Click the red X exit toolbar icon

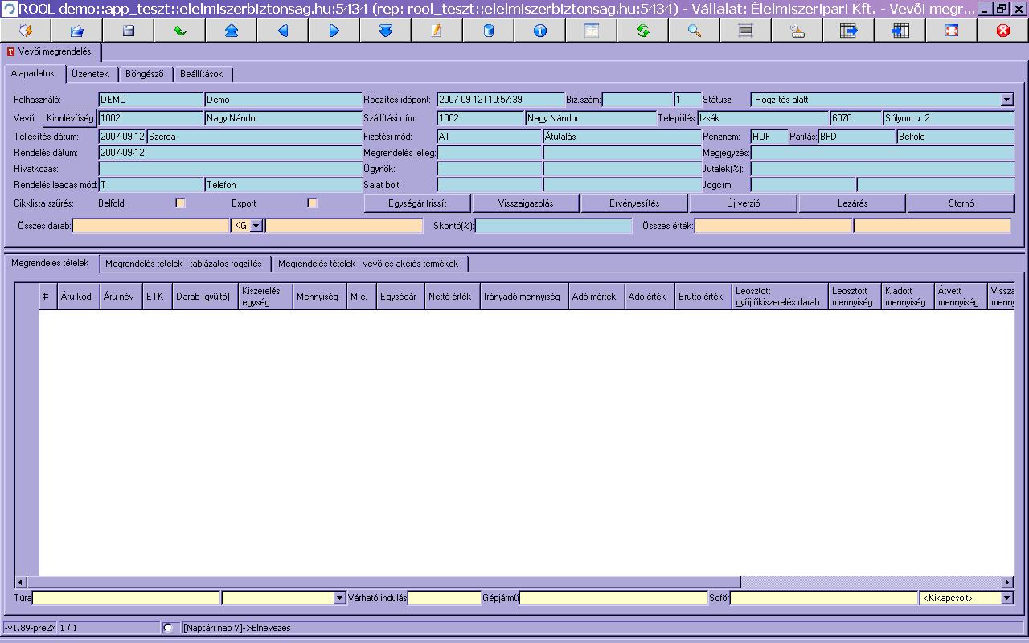click(1002, 31)
